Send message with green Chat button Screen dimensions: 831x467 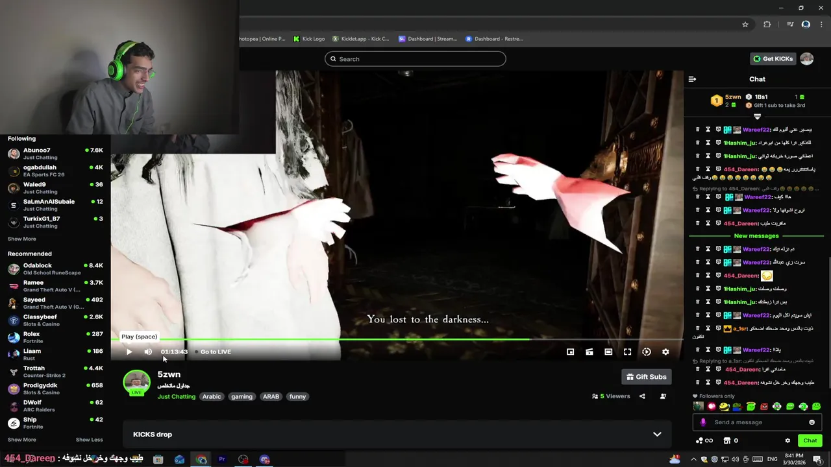point(810,440)
